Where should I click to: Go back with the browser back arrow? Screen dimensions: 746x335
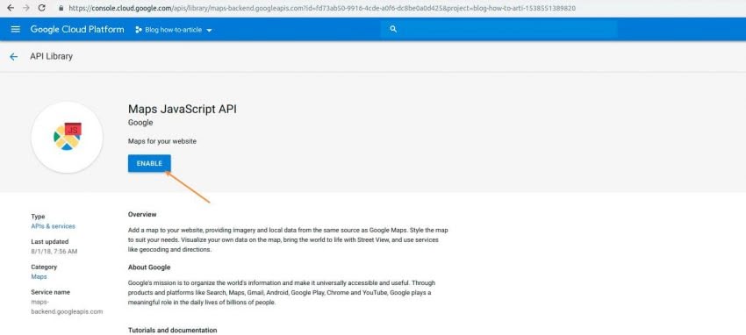tap(10, 8)
